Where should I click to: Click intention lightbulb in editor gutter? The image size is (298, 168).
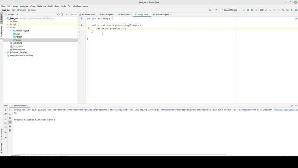tap(88, 28)
